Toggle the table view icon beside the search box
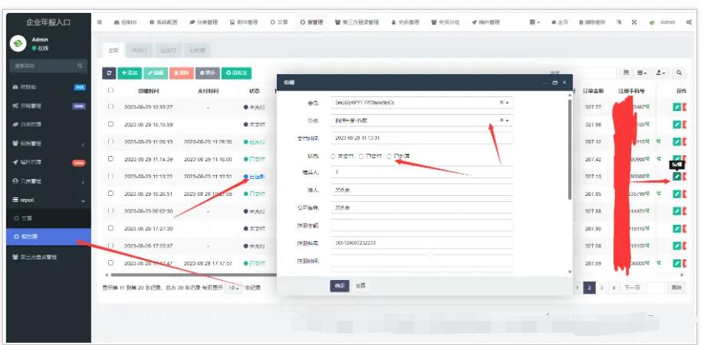Screen dimensions: 704x345 coord(627,73)
